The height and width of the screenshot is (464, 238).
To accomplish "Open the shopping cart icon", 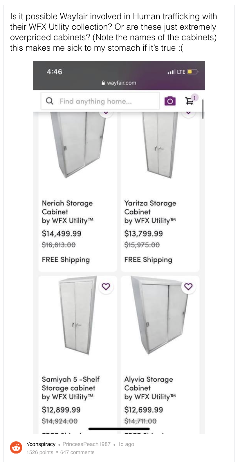I will tap(190, 101).
